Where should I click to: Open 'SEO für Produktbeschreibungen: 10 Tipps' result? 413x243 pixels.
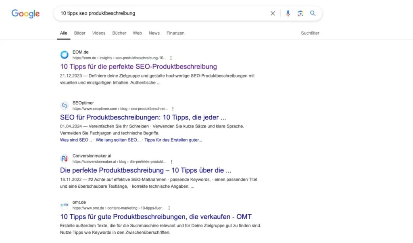pos(143,117)
